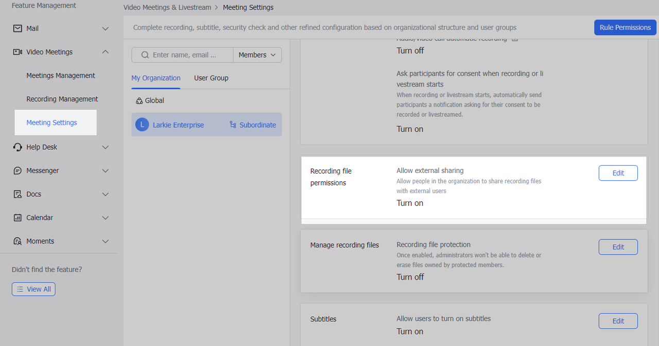The image size is (659, 346).
Task: Switch to the User Group tab
Action: coord(211,78)
